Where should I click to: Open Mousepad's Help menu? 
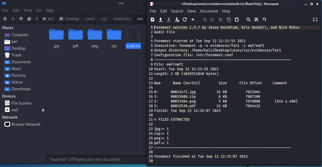[x=226, y=11]
